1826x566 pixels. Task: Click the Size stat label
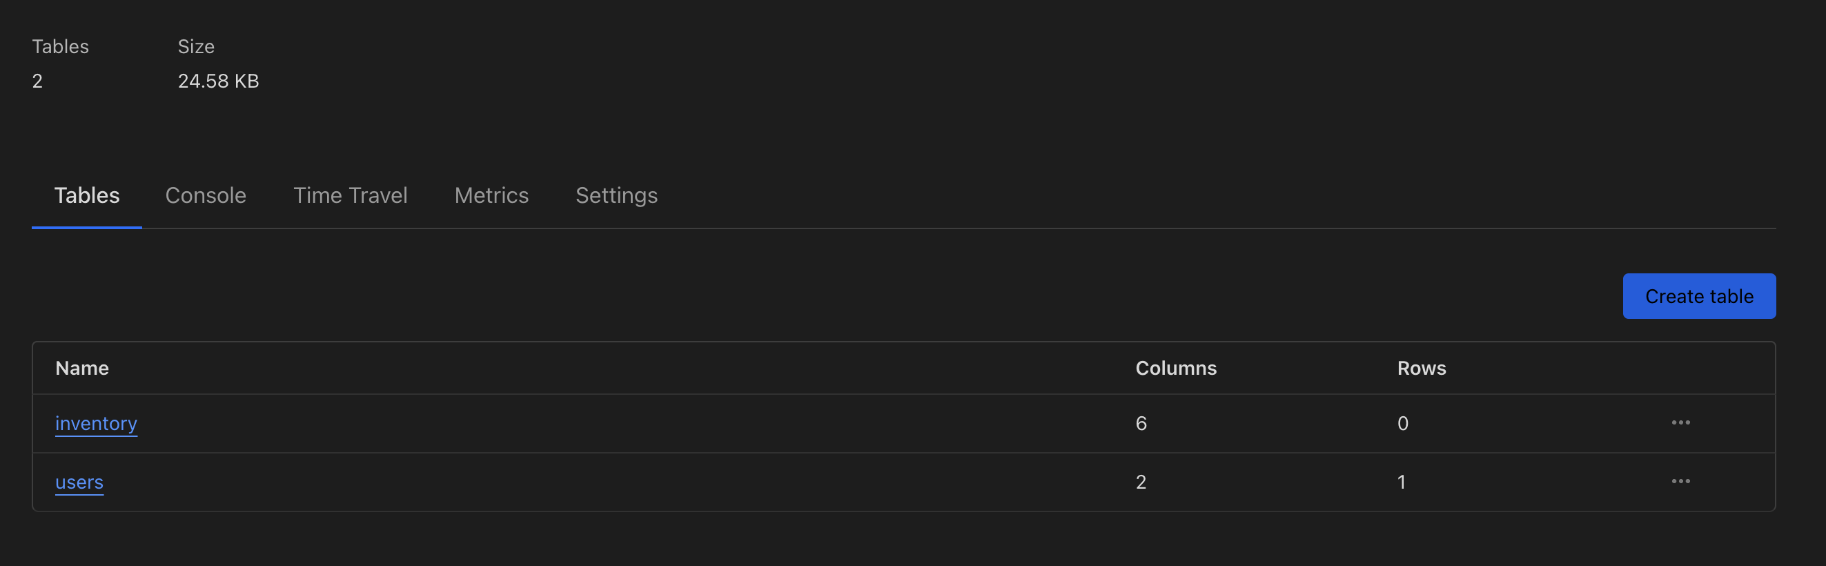click(x=196, y=47)
